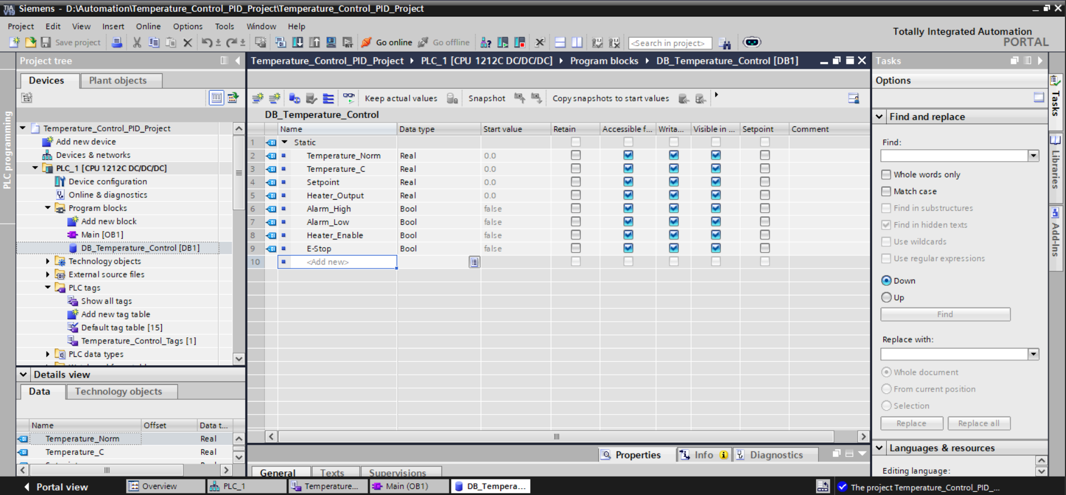Collapse the Program blocks folder

click(x=48, y=208)
